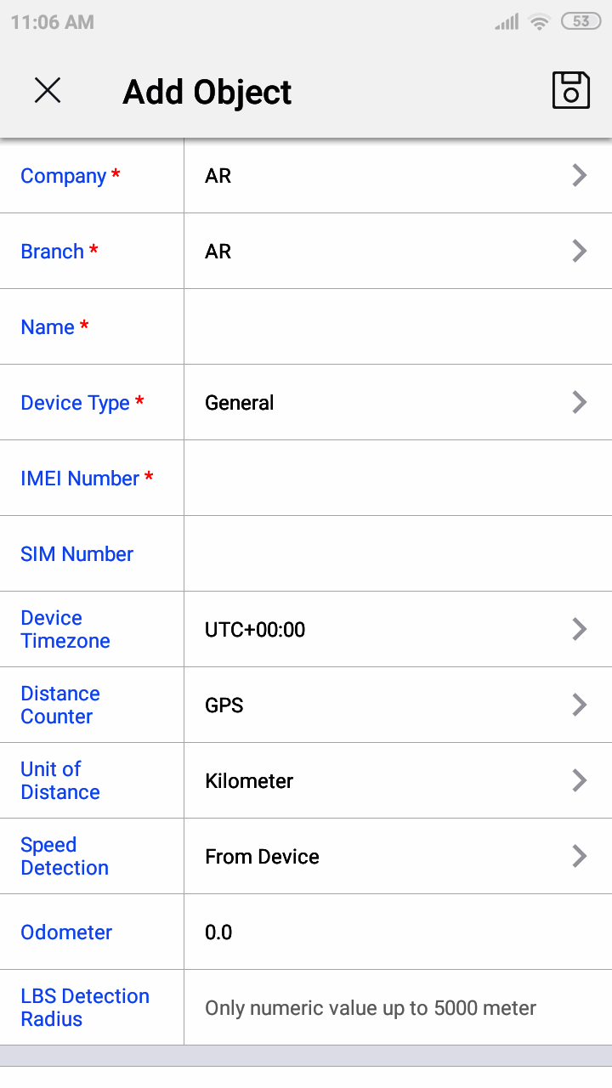Screen dimensions: 612x1088
Task: Tap the cellular signal bars icon
Action: click(x=507, y=22)
